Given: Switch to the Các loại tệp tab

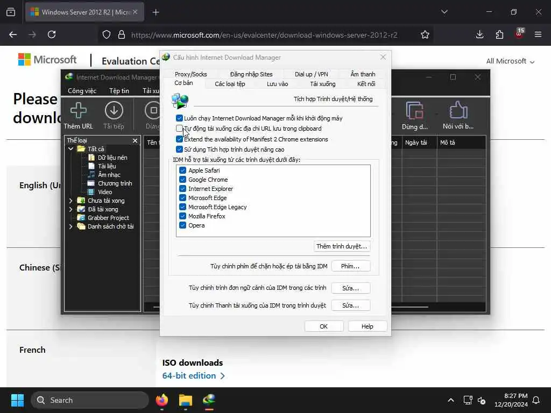Looking at the screenshot, I should pos(230,84).
